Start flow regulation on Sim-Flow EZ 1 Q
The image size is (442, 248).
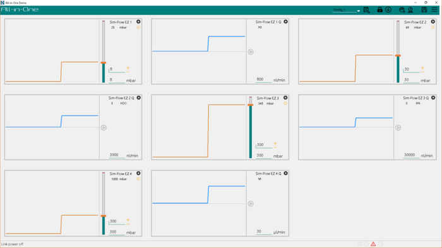(x=251, y=52)
